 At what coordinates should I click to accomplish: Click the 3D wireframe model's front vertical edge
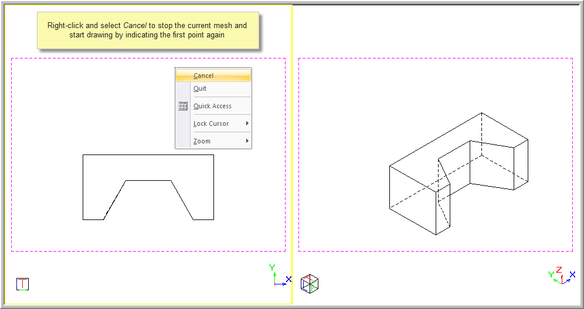point(436,213)
